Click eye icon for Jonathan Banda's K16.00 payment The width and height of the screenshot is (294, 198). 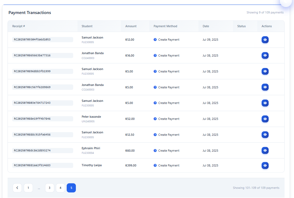click(265, 55)
